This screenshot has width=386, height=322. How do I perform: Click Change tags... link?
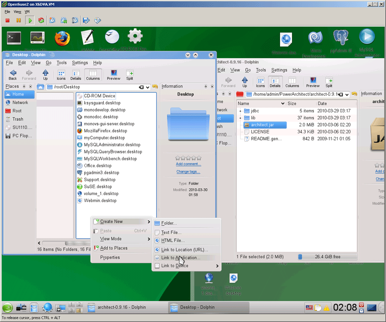pyautogui.click(x=188, y=172)
